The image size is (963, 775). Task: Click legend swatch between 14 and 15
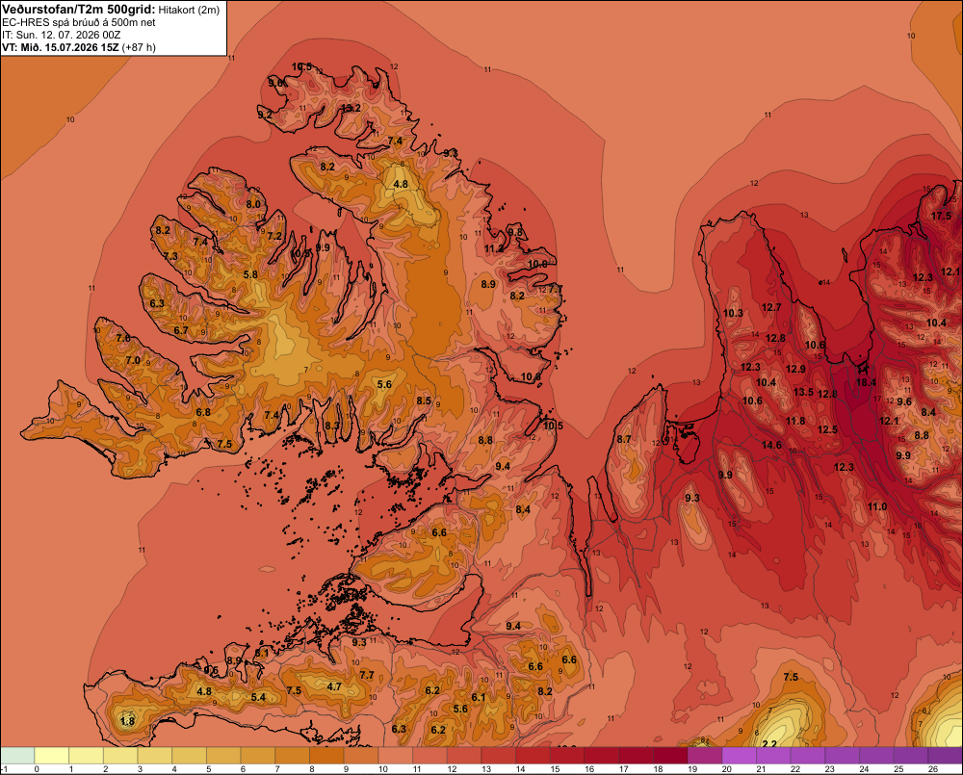coord(534,756)
